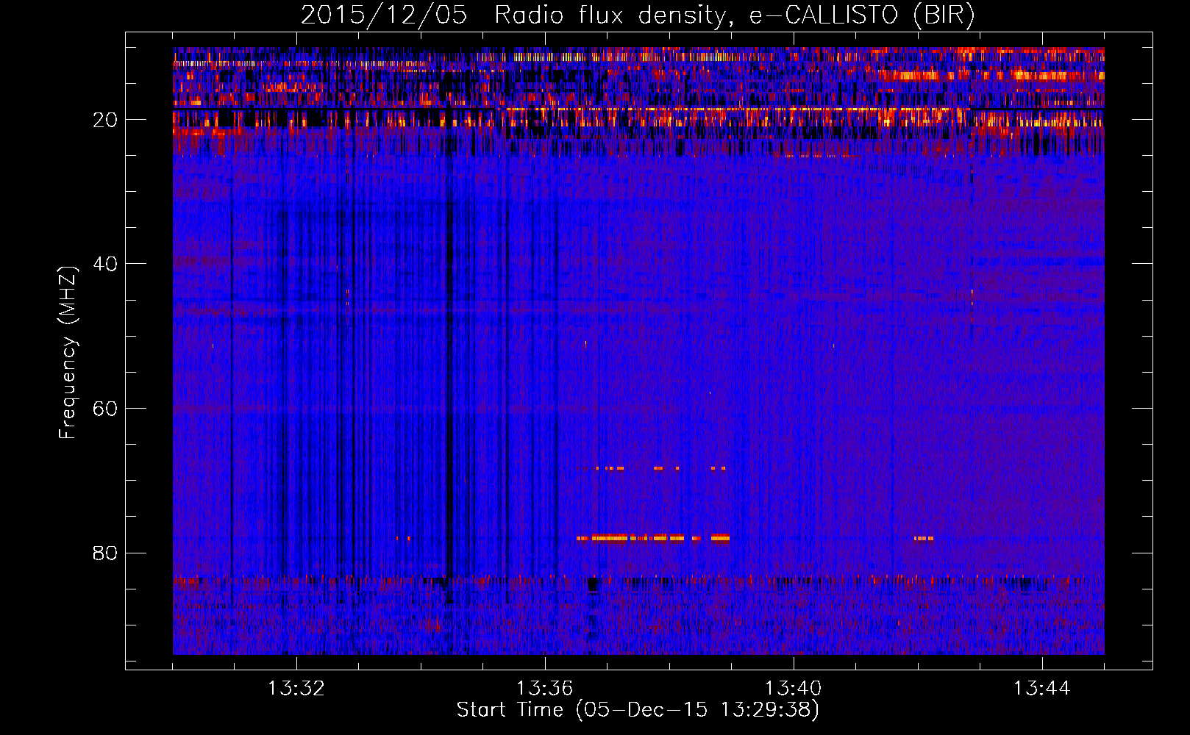This screenshot has height=735, width=1190.
Task: Click the 'Frequency (MHZ)' axis label
Action: click(x=68, y=352)
